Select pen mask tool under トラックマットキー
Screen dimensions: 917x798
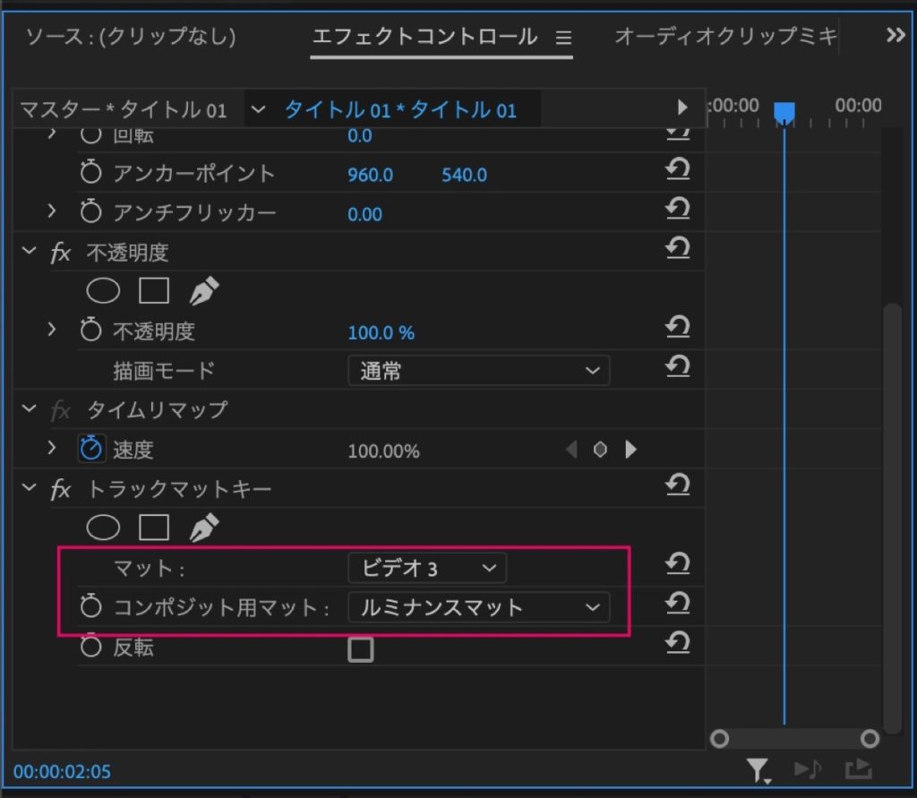tap(204, 528)
